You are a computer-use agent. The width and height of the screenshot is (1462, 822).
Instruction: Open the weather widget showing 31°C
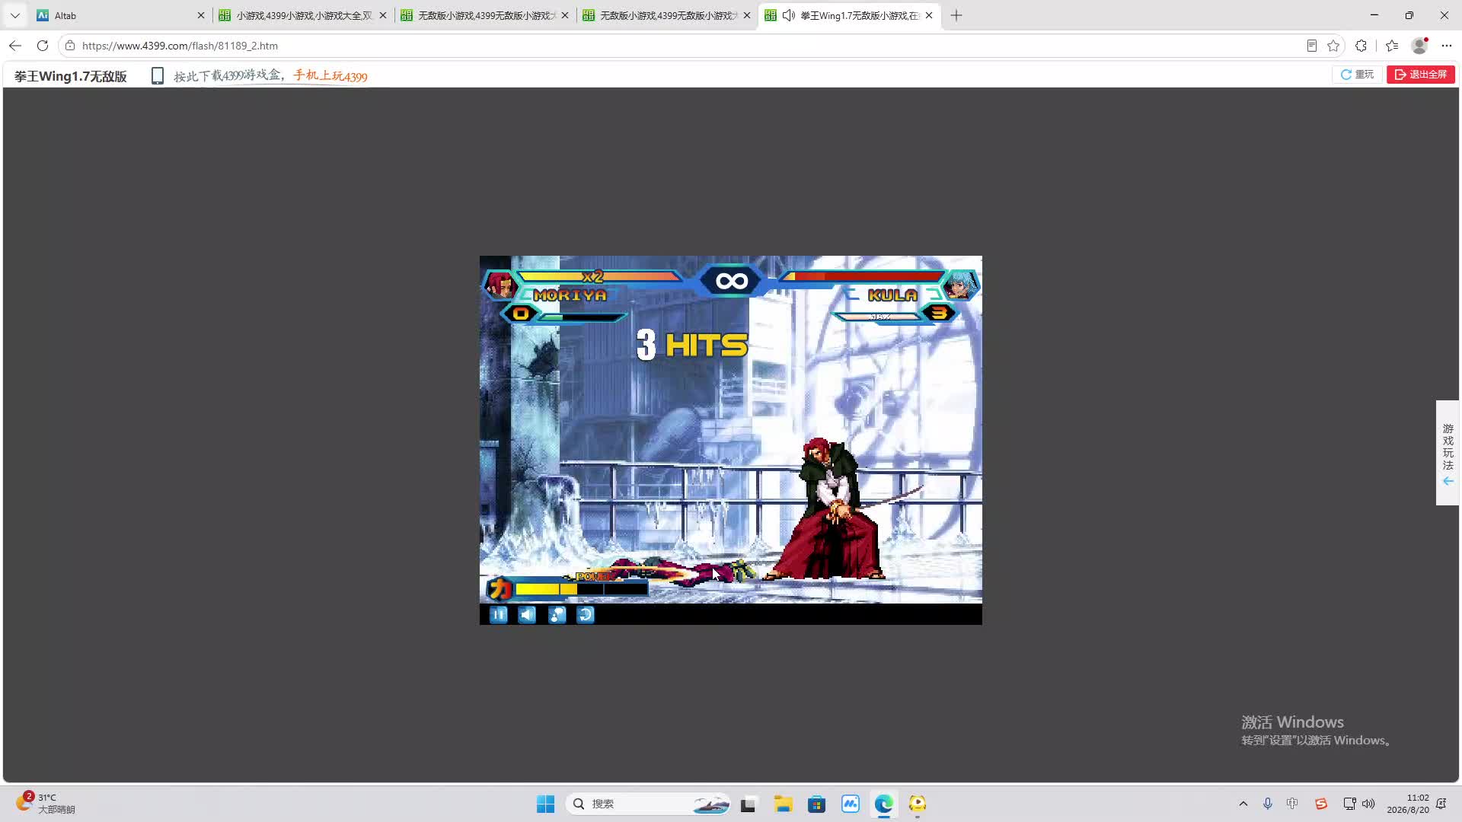(x=47, y=803)
